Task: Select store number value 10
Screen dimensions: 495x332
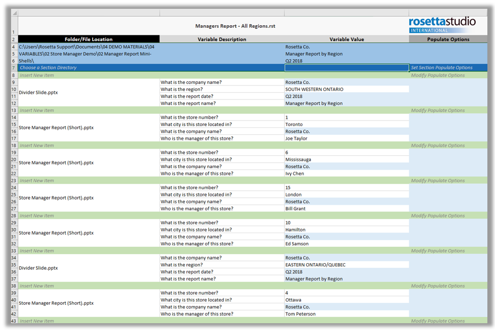Action: [346, 223]
